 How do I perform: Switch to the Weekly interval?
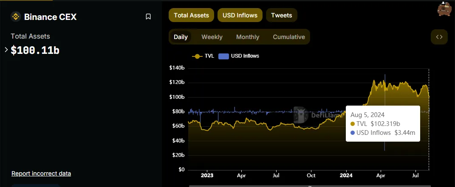212,37
